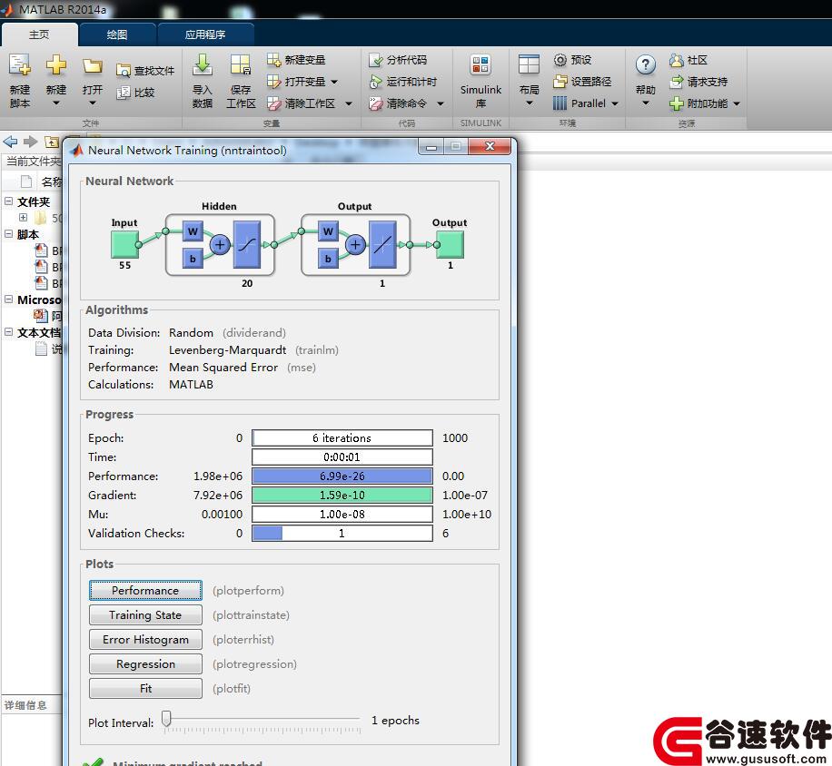The height and width of the screenshot is (766, 832).
Task: Close the Neural Network Training window
Action: (x=490, y=146)
